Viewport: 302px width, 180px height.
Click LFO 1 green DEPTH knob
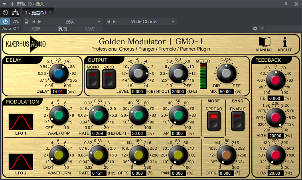pyautogui.click(x=138, y=115)
